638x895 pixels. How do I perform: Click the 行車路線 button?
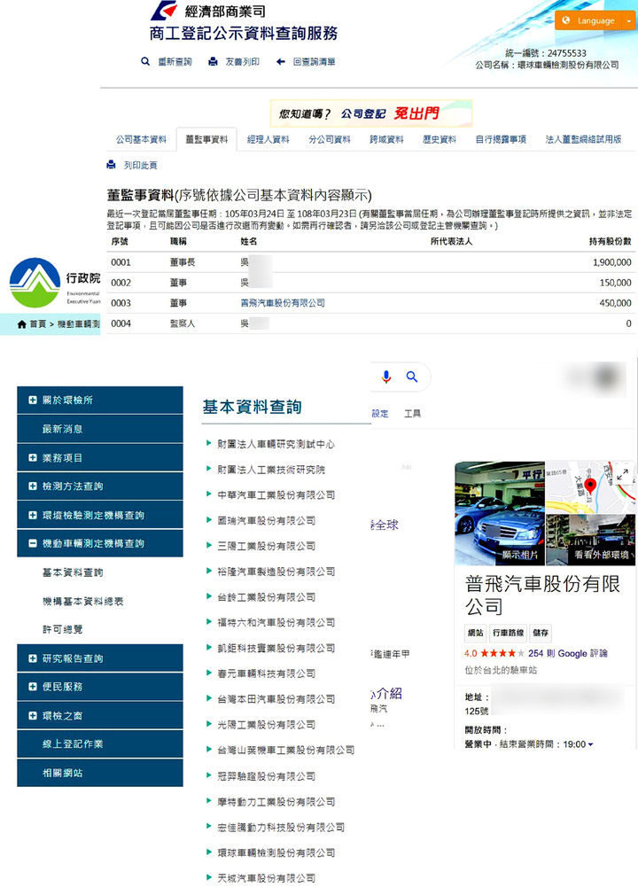(x=509, y=633)
